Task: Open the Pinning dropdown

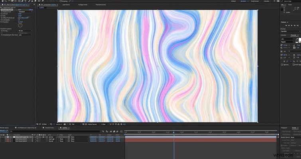Action: pos(25,31)
